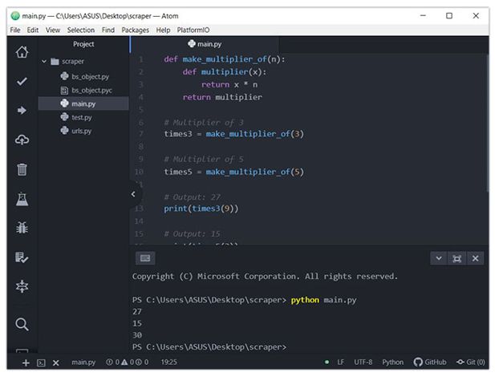Click the checklist icon in sidebar
Viewport: 495px width, 381px height.
coord(22,257)
